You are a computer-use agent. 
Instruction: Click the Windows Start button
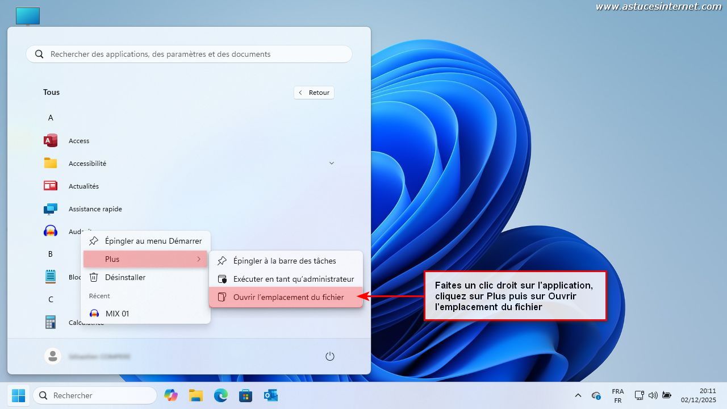pyautogui.click(x=18, y=395)
